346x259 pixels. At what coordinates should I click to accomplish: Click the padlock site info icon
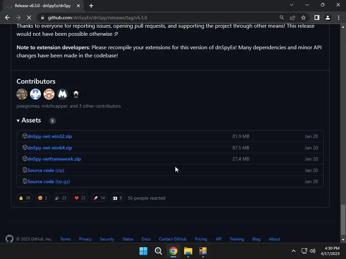click(x=43, y=18)
